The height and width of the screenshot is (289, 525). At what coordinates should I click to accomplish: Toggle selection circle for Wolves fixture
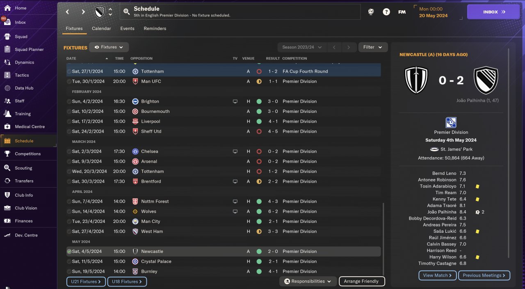pyautogui.click(x=69, y=211)
